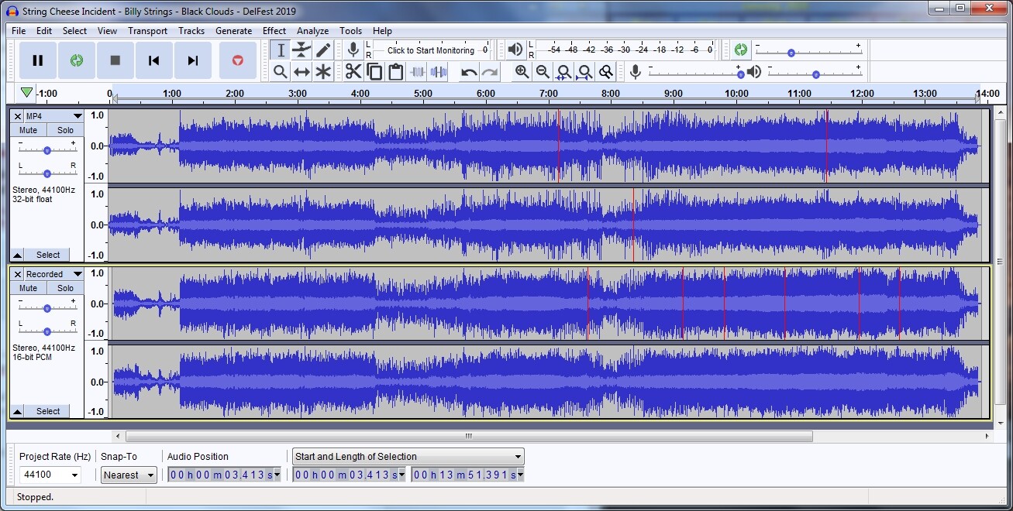This screenshot has width=1013, height=511.
Task: Open the Snap-To dropdown set to Nearest
Action: pyautogui.click(x=129, y=475)
